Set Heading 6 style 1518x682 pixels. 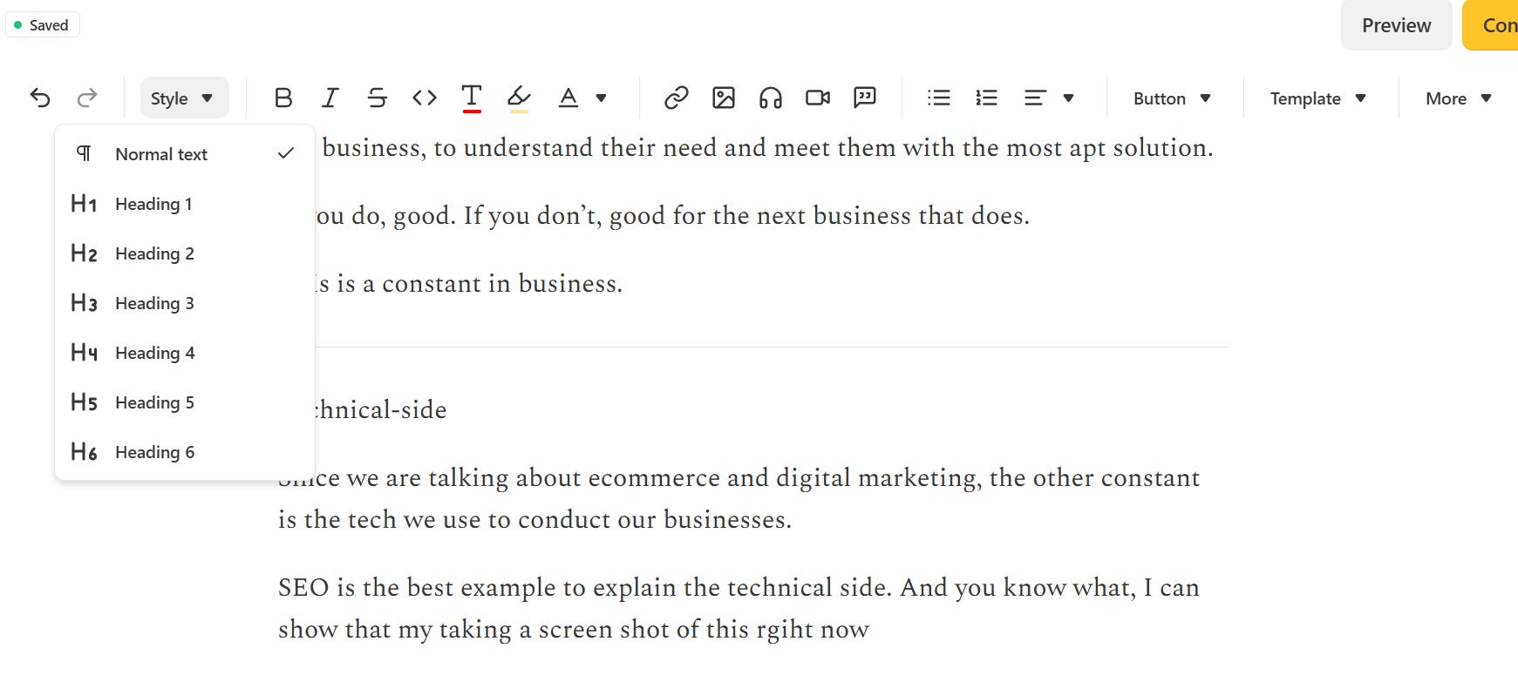pyautogui.click(x=185, y=452)
